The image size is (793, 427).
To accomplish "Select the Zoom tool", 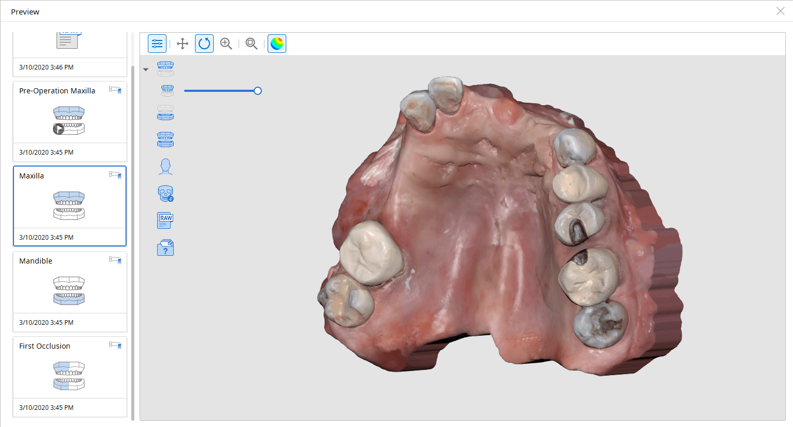I will coord(226,43).
